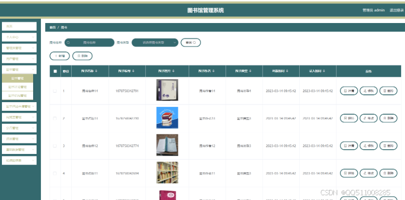The width and height of the screenshot is (405, 200).
Task: Expand 管理员管理 in the sidebar
Action: click(19, 48)
